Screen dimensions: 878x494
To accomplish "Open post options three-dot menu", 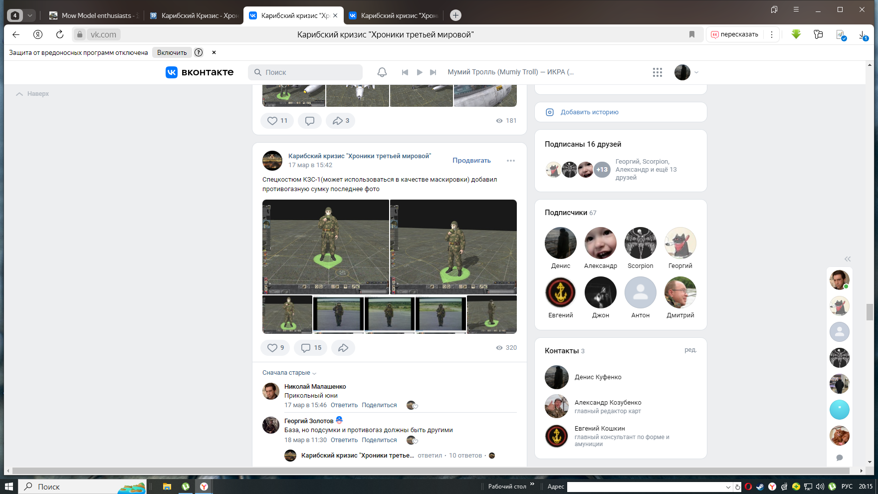I will [x=511, y=161].
